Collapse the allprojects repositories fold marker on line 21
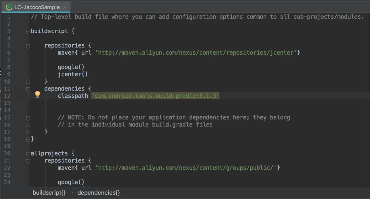The height and width of the screenshot is (199, 370). pos(28,161)
